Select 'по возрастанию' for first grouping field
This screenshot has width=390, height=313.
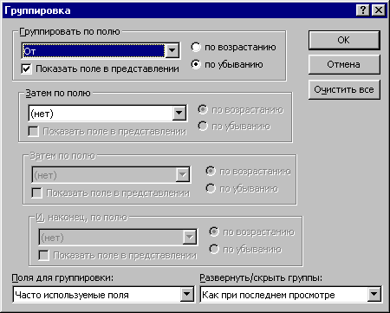coord(196,47)
